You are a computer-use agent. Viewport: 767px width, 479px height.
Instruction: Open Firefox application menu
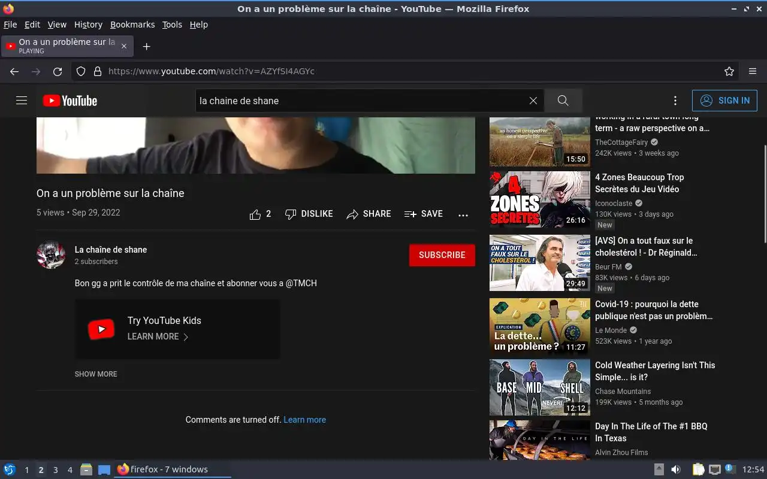pos(753,71)
